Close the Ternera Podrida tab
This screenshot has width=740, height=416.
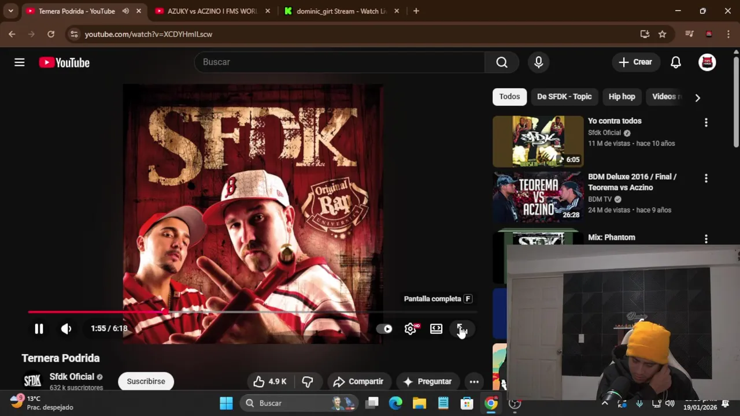(139, 11)
